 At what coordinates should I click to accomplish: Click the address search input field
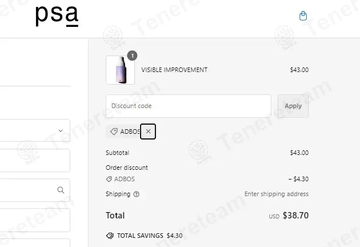[29, 190]
